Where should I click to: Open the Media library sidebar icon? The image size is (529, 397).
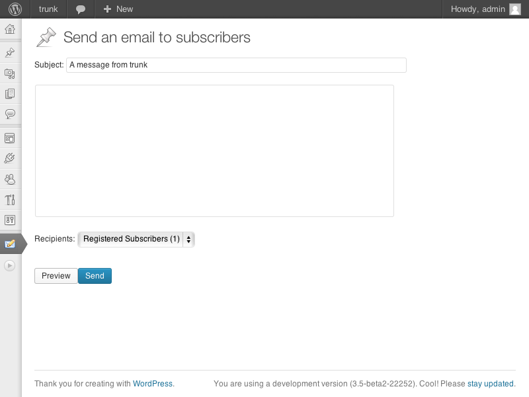pos(10,73)
